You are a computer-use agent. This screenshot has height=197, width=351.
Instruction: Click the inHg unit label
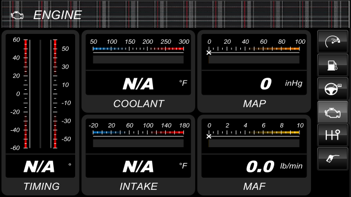click(294, 83)
